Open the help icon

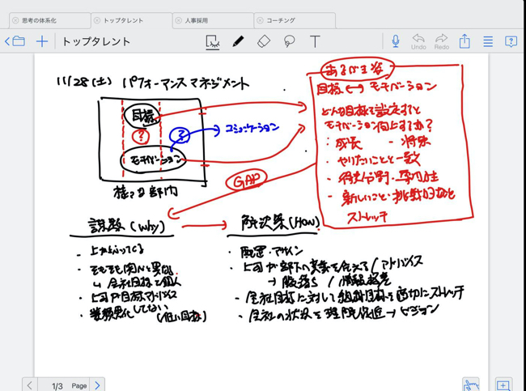click(511, 41)
